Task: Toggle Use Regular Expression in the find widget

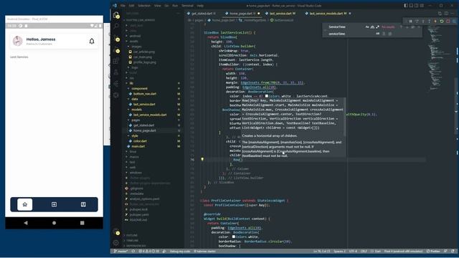Action: pos(378,27)
